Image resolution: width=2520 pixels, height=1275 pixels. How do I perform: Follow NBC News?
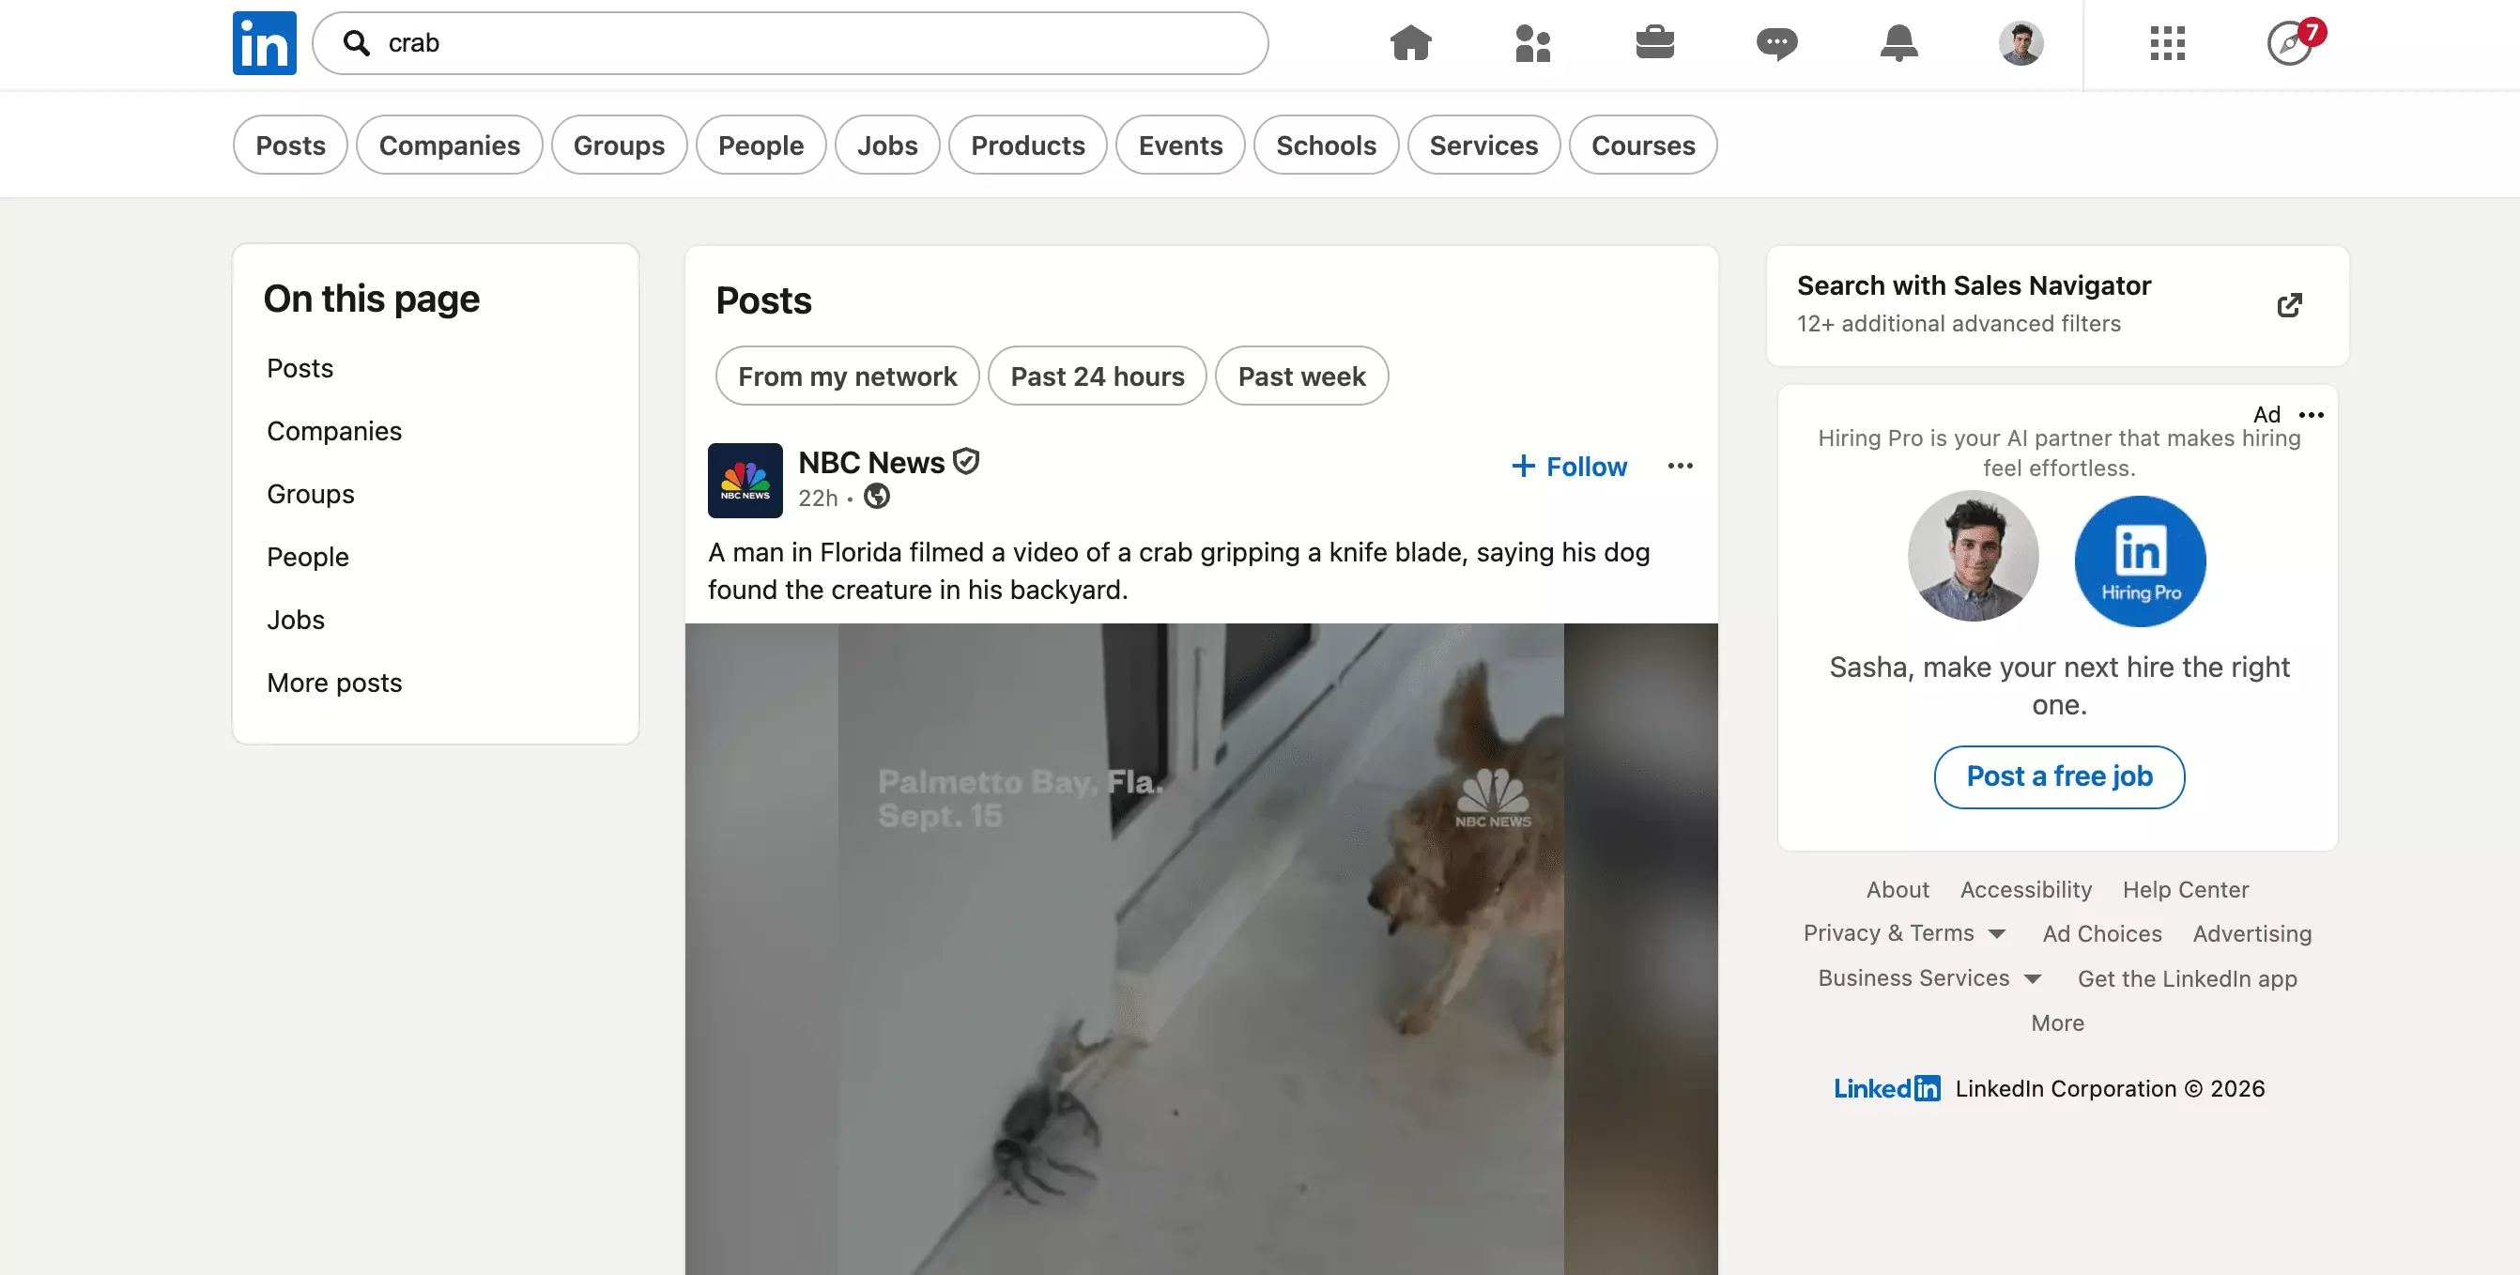(1569, 467)
